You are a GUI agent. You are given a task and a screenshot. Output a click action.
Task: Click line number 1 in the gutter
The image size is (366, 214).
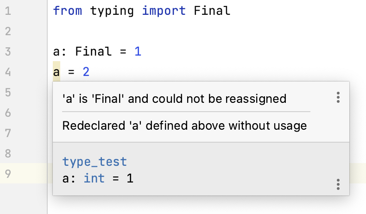(8, 10)
